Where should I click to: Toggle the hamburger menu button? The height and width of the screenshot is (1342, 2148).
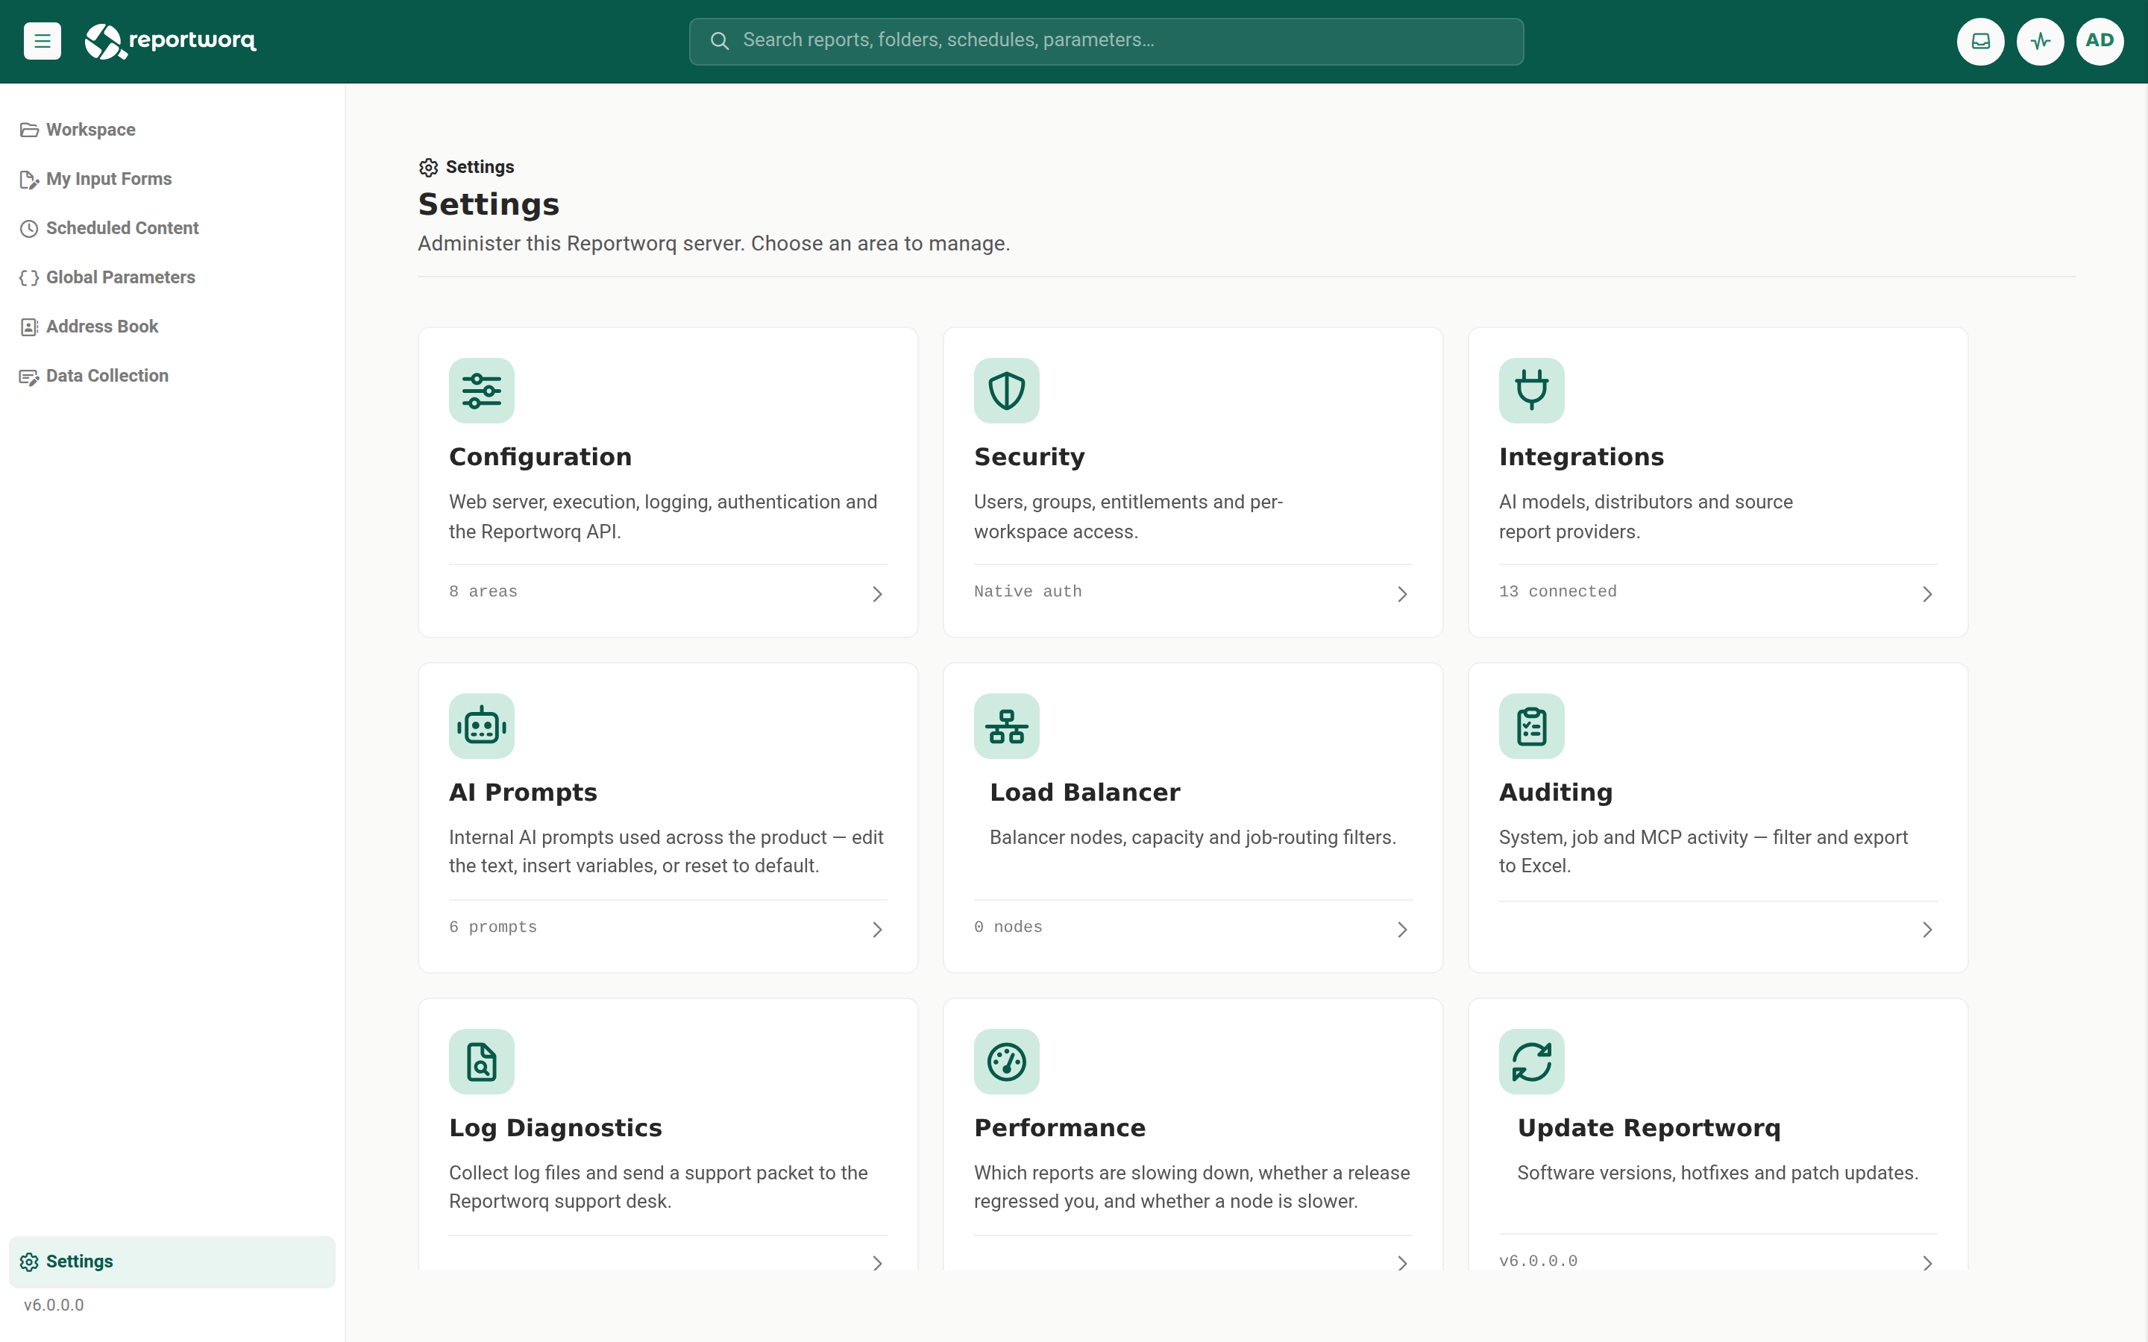coord(42,41)
